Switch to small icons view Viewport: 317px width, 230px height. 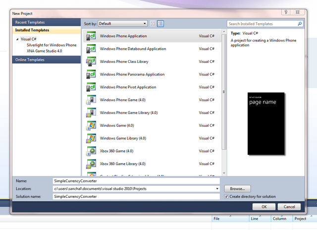[153, 24]
